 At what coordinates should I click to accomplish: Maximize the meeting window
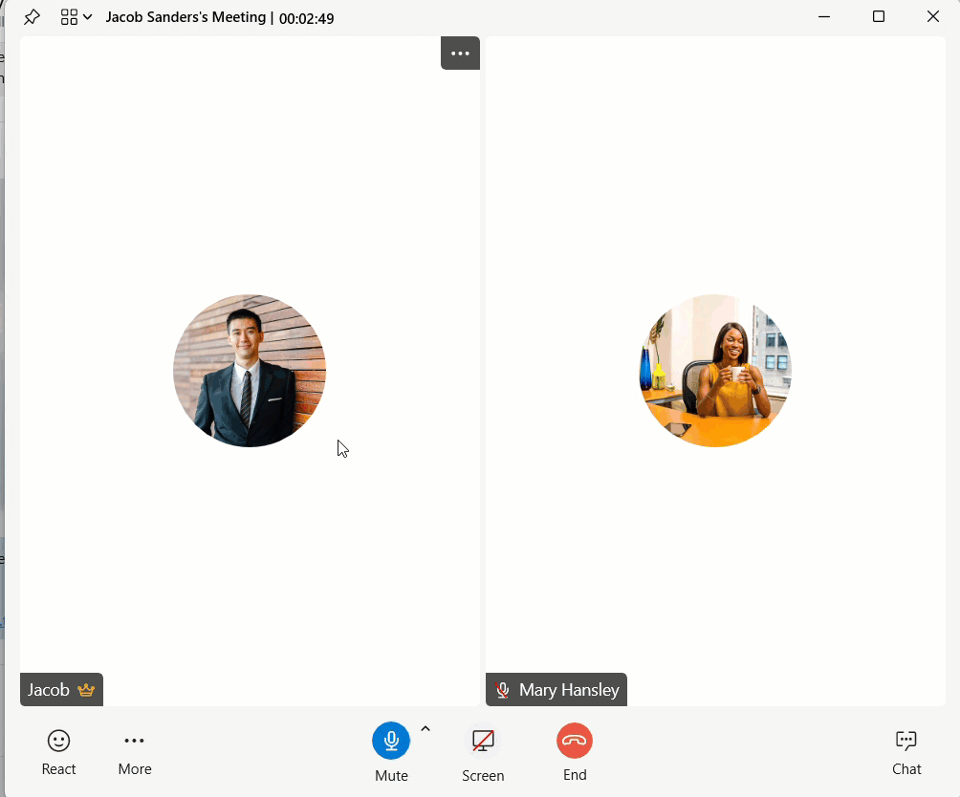coord(879,16)
